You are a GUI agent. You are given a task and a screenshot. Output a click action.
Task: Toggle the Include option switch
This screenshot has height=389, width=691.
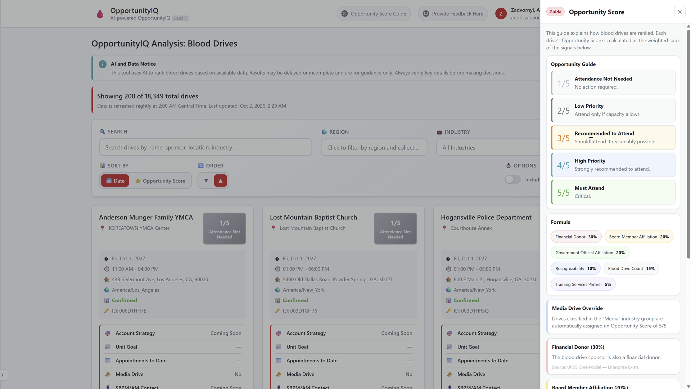coord(512,179)
